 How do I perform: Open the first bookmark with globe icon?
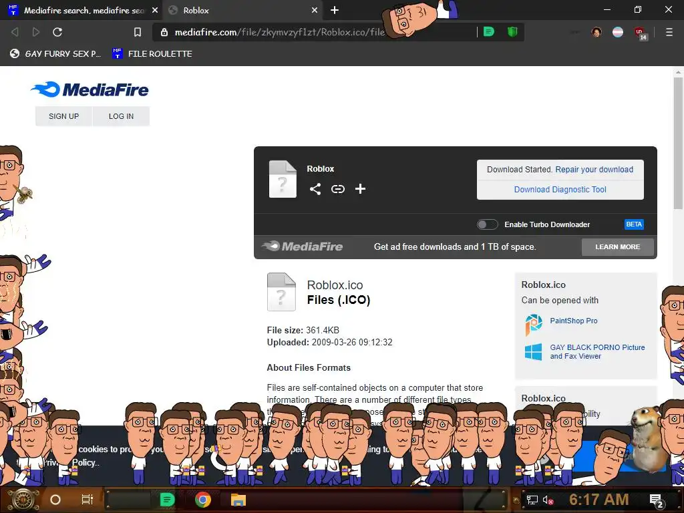[55, 53]
